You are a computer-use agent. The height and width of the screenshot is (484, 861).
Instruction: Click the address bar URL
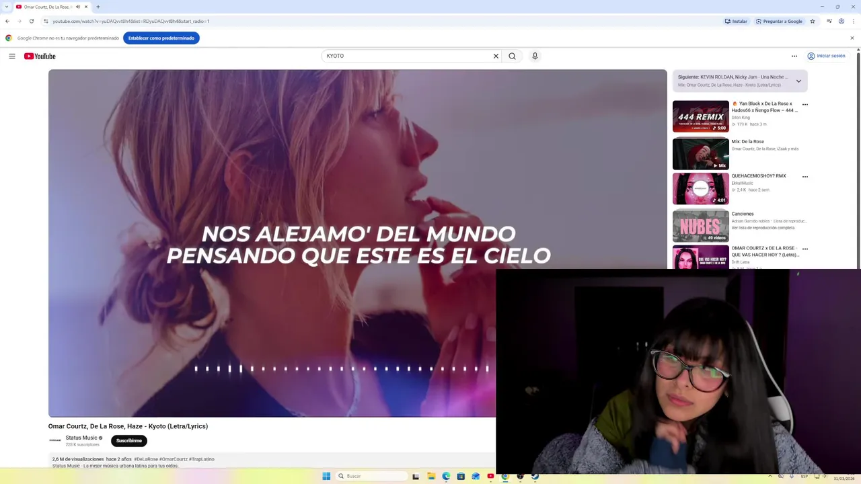131,22
